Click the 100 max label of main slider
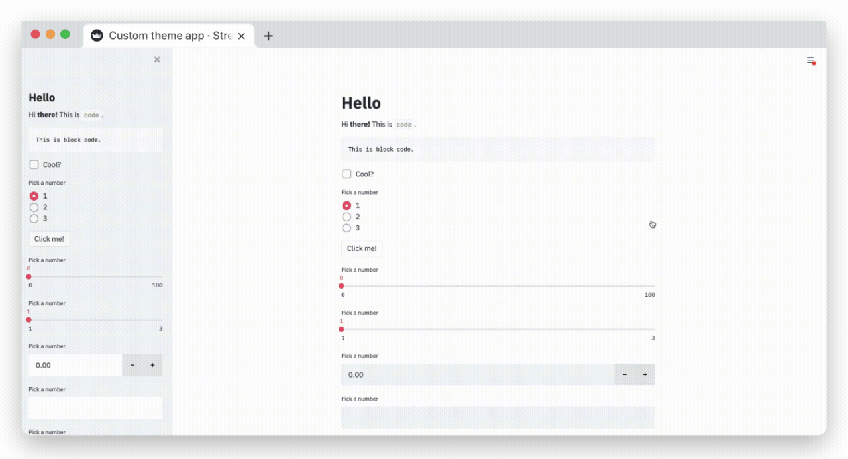Screen dimensions: 848x459 point(649,295)
